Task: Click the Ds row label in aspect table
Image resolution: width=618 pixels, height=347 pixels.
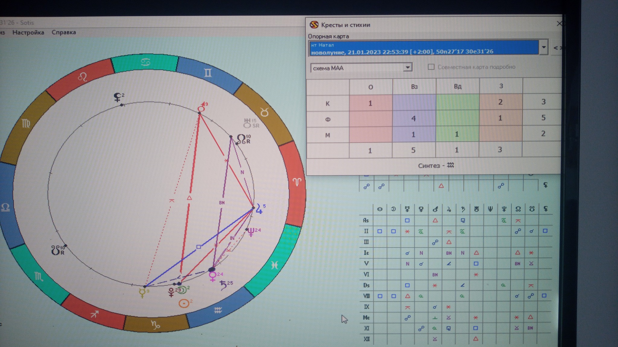Action: [x=366, y=285]
